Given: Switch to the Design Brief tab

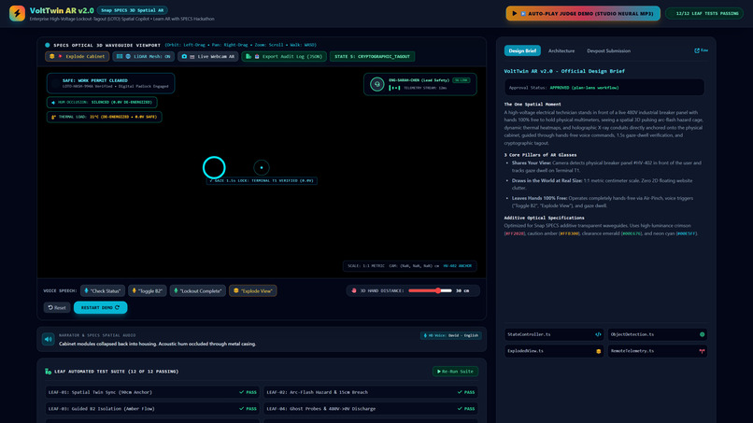Looking at the screenshot, I should [522, 50].
